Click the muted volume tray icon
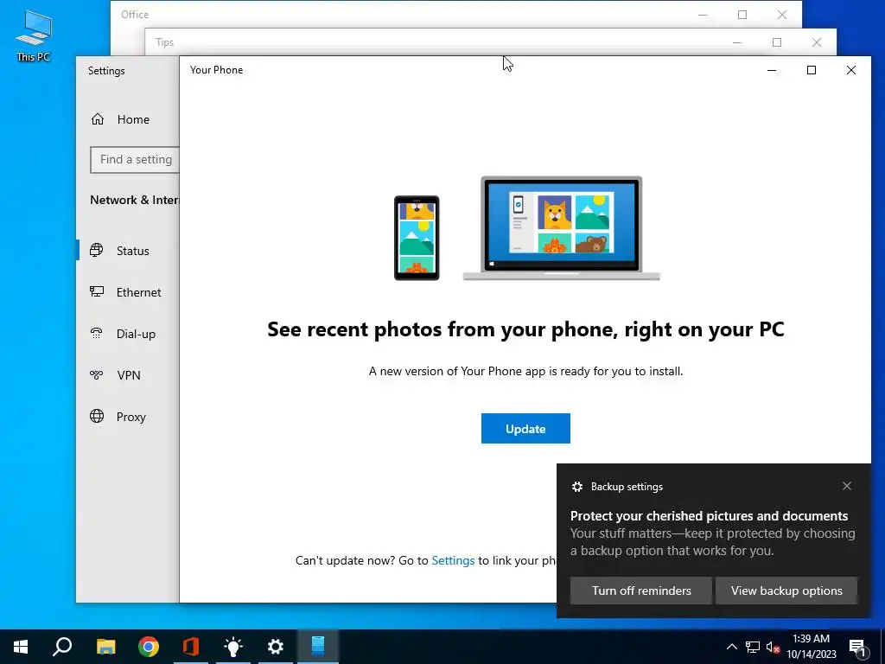Screen dimensions: 885x664 tap(773, 647)
